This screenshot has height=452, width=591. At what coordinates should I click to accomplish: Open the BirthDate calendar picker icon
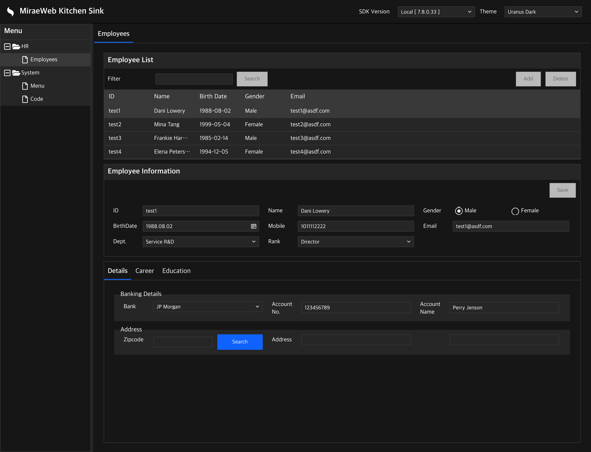coord(254,226)
